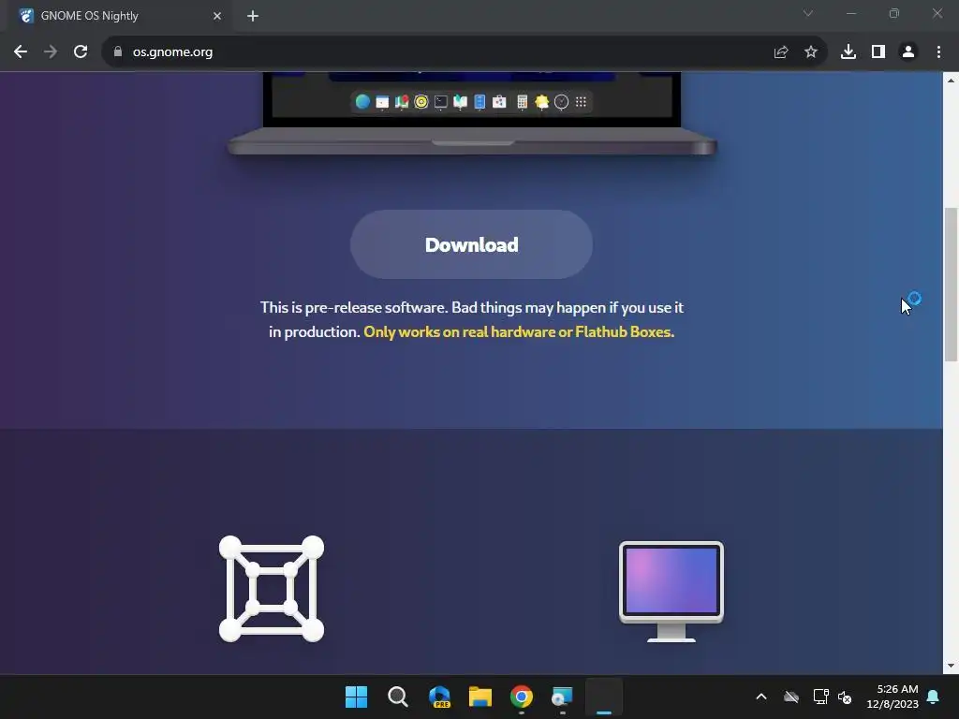
Task: Click the scrollbar down arrow
Action: [951, 666]
